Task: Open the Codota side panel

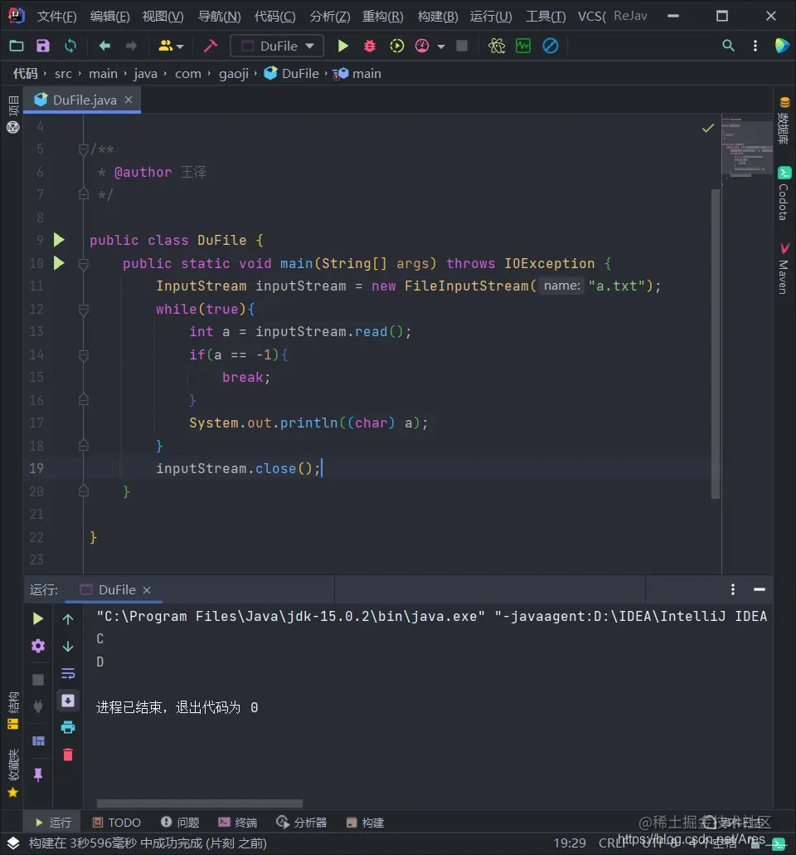Action: (784, 194)
